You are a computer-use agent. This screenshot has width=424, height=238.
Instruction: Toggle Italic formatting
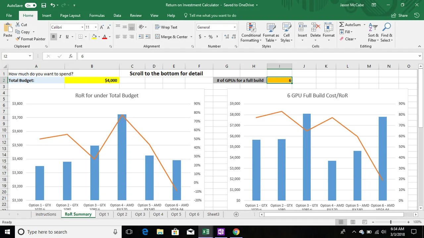tap(60, 37)
